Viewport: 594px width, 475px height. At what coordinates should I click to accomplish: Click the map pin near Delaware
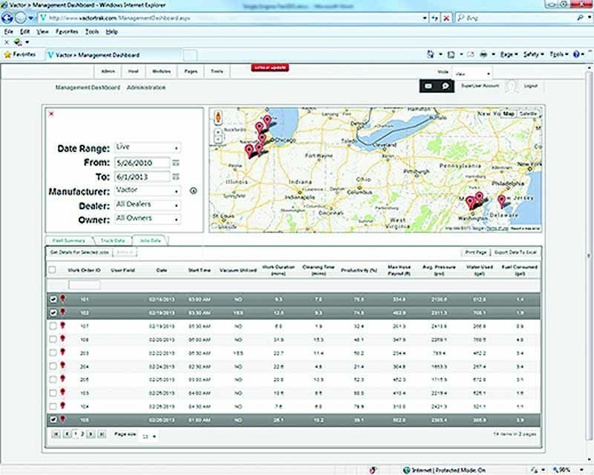pos(501,200)
